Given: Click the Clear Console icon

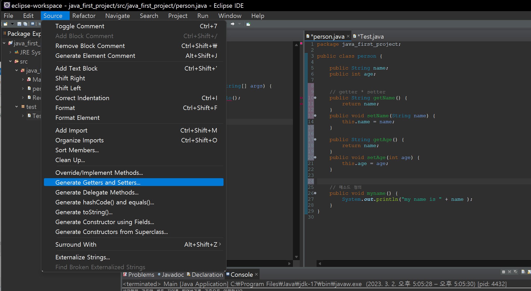Looking at the screenshot, I should point(523,272).
